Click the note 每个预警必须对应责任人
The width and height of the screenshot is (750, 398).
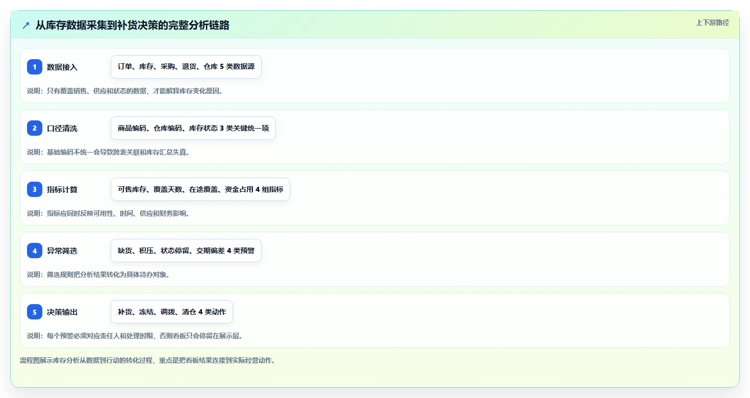[x=135, y=336]
